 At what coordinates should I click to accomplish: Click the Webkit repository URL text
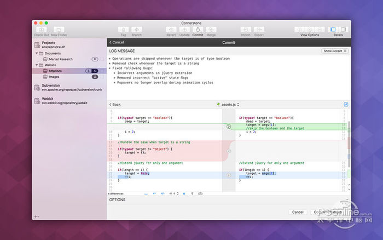(65, 103)
